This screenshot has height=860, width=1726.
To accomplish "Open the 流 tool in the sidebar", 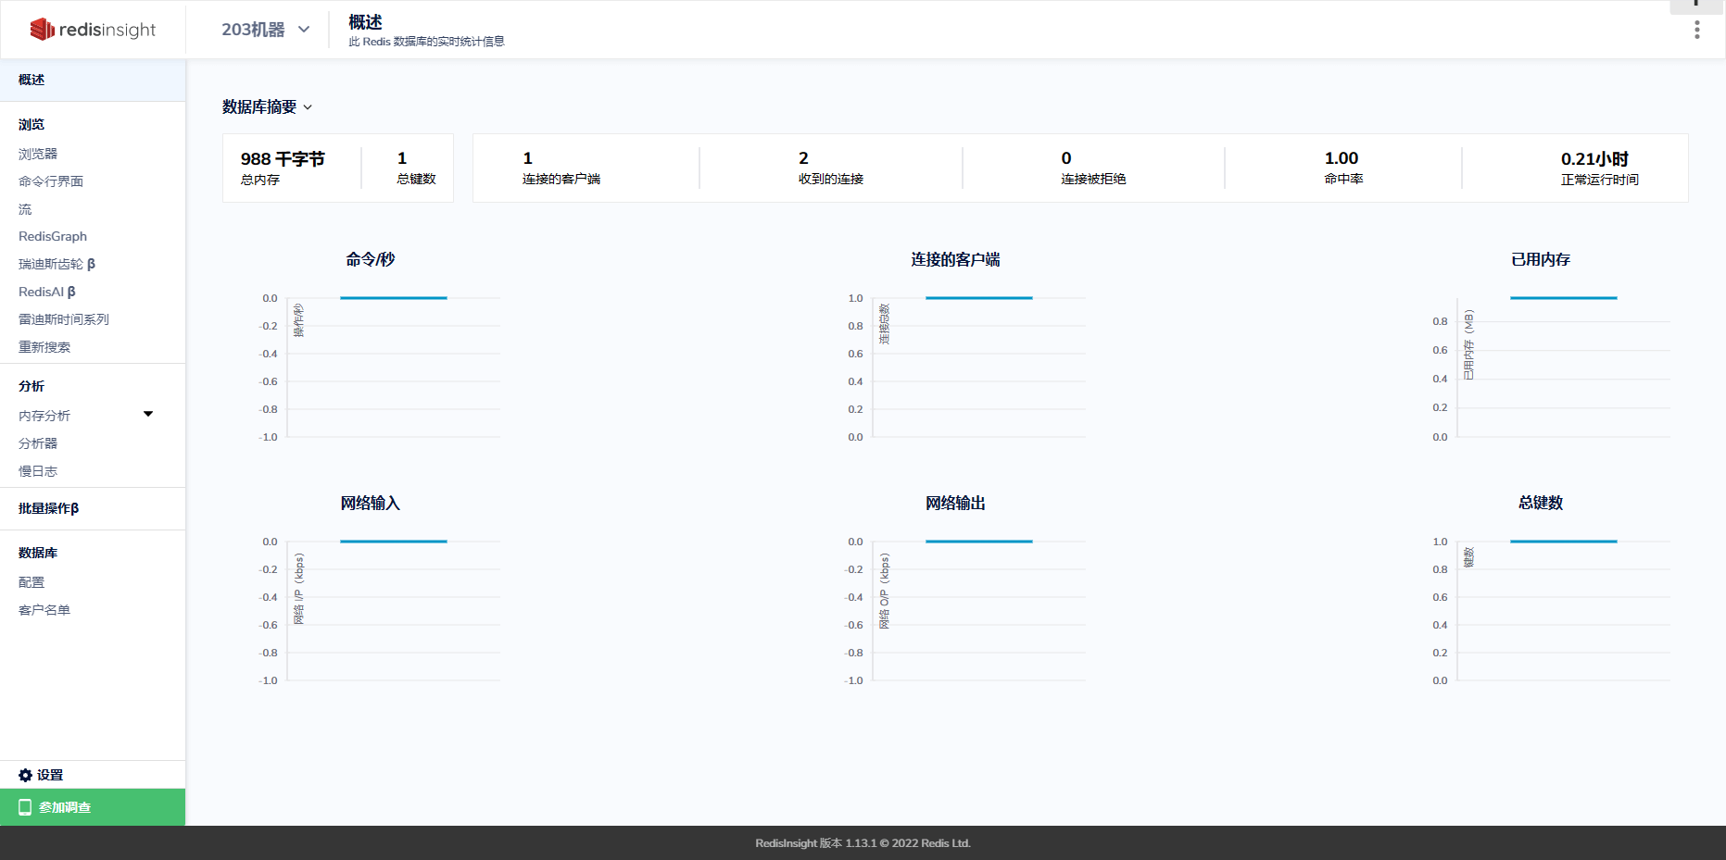I will click(x=23, y=209).
